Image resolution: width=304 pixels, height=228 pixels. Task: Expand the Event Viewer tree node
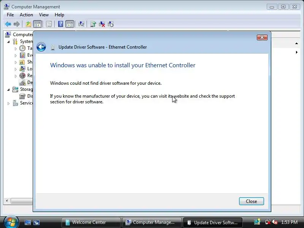coord(16,55)
